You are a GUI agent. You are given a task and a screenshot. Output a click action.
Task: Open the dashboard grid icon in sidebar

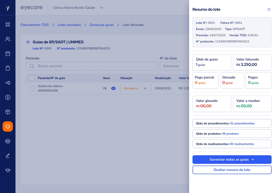(x=8, y=24)
